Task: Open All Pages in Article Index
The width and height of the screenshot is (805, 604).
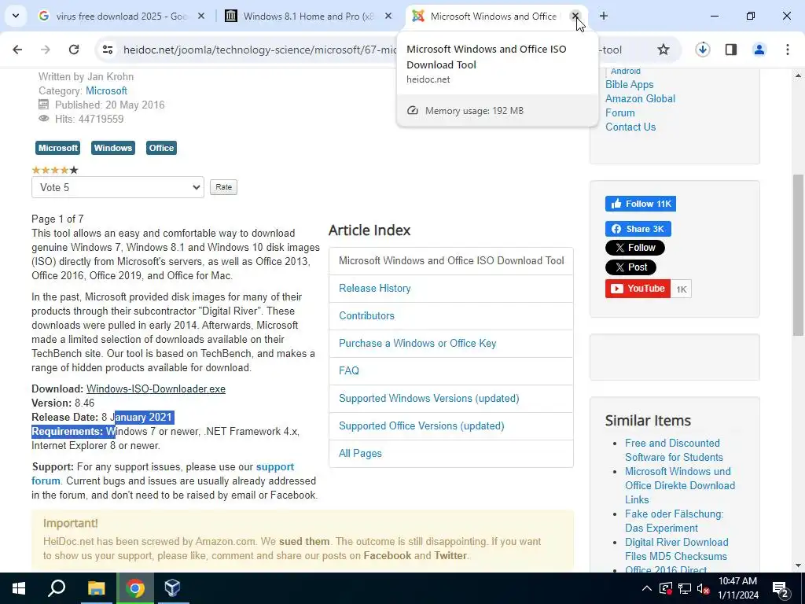Action: (360, 454)
